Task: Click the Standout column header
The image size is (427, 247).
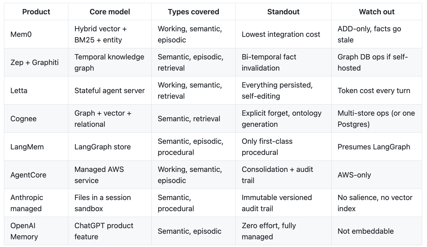Action: [283, 12]
